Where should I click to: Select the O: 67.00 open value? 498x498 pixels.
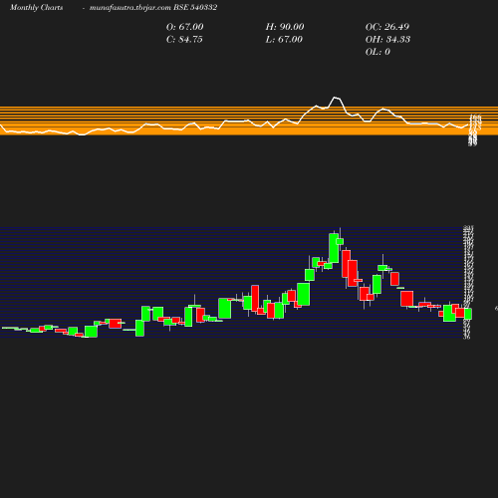pyautogui.click(x=185, y=27)
